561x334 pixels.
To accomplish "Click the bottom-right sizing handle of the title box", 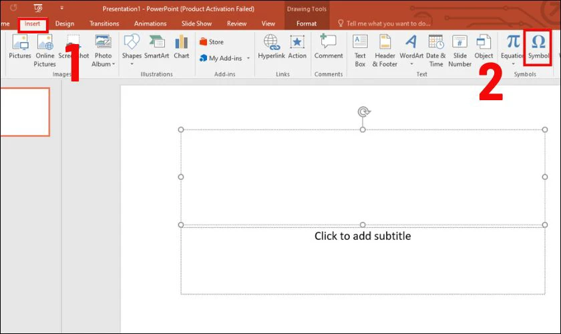I will (544, 225).
